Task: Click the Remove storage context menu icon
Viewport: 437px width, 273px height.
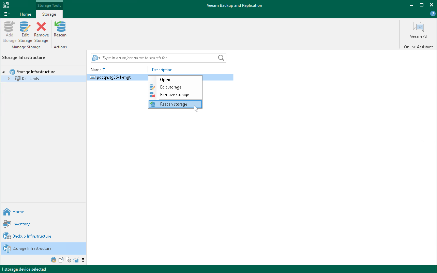Action: point(152,95)
